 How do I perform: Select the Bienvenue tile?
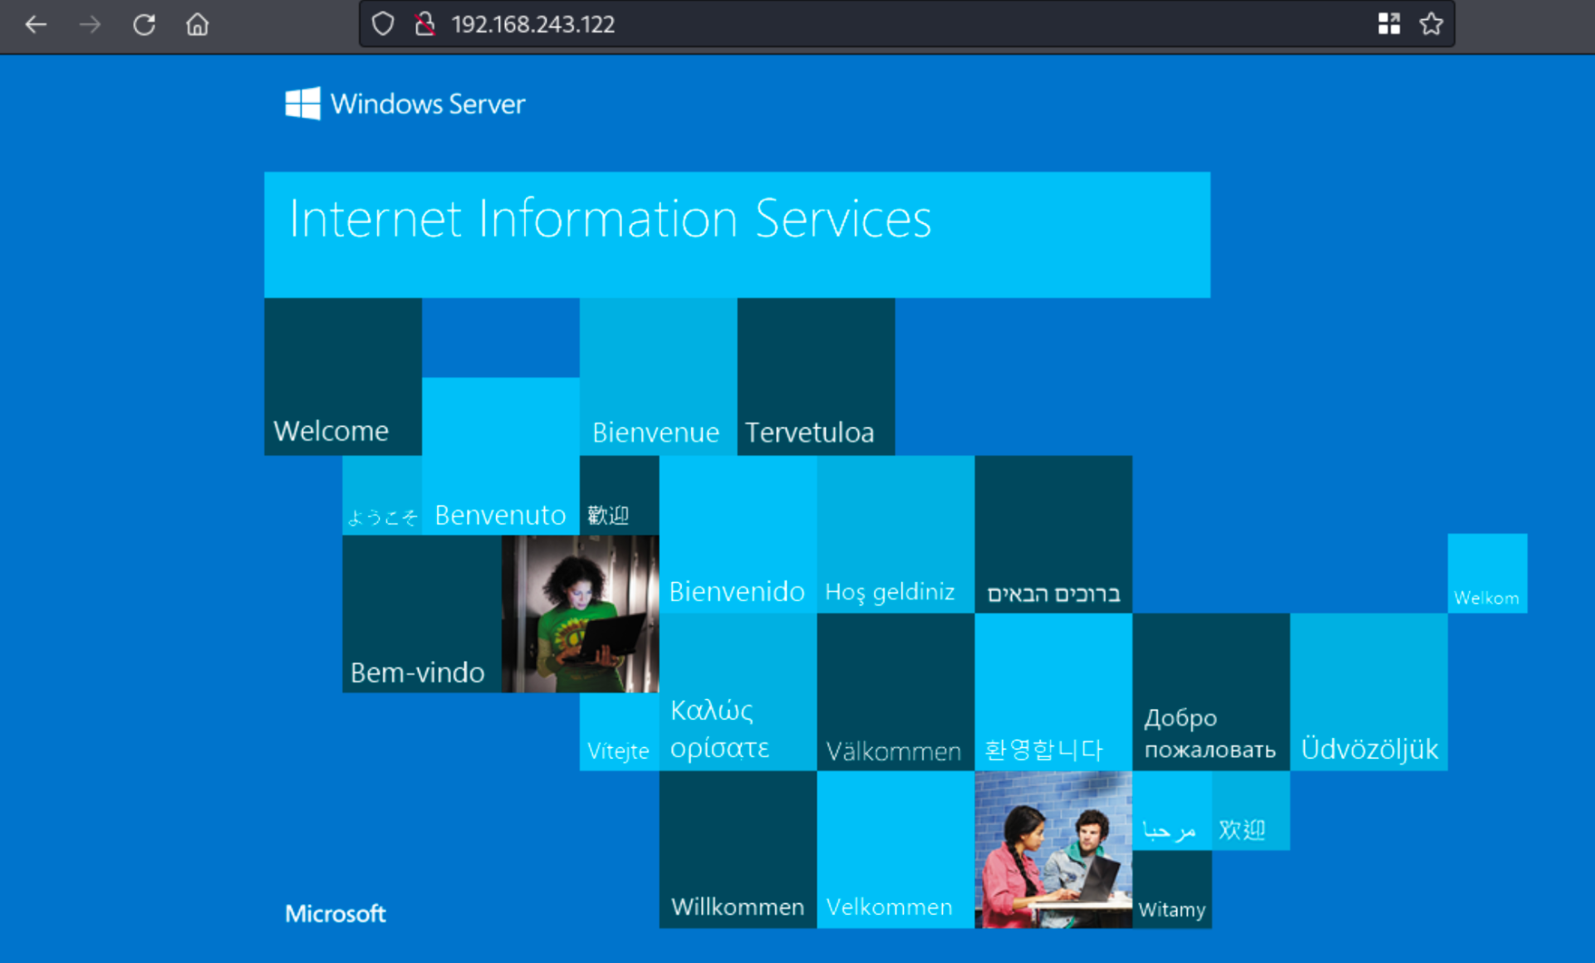pyautogui.click(x=657, y=377)
